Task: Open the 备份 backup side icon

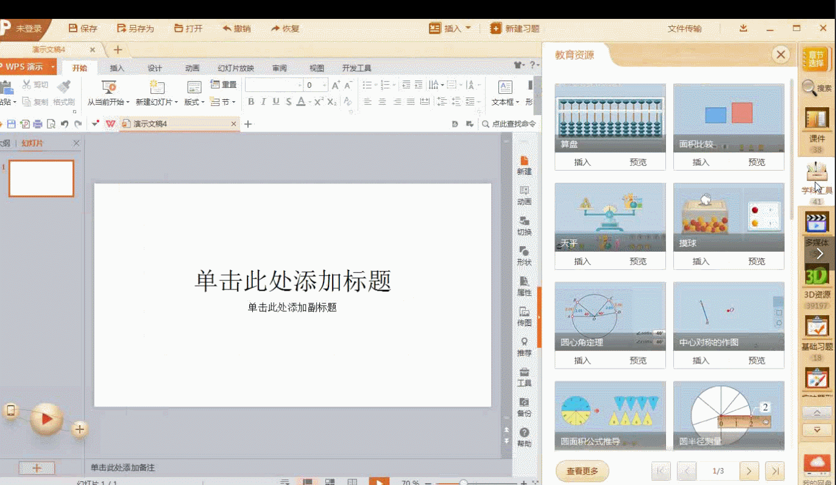Action: coord(524,406)
